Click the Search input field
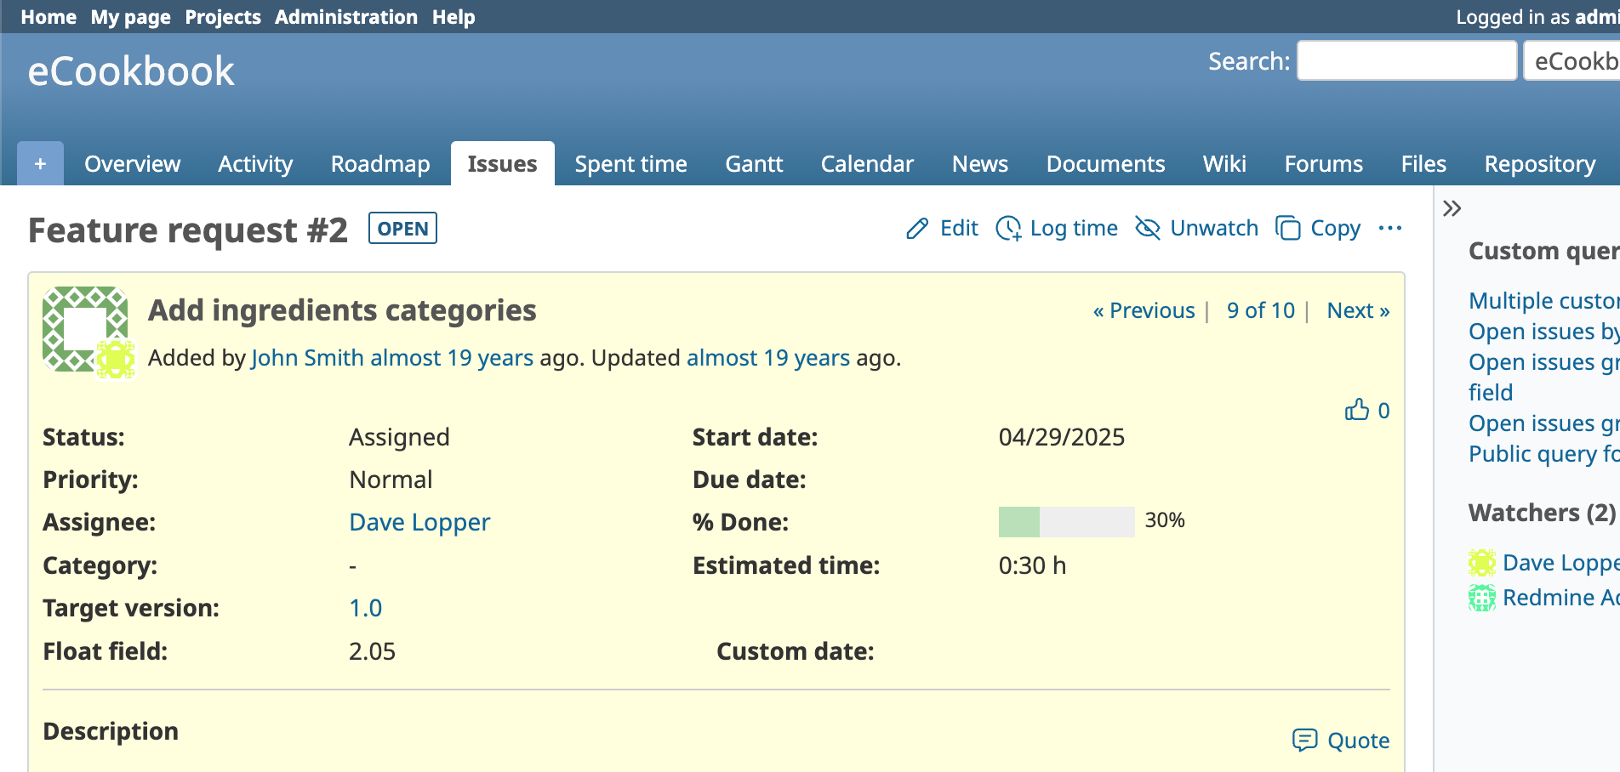The image size is (1620, 772). [x=1406, y=61]
